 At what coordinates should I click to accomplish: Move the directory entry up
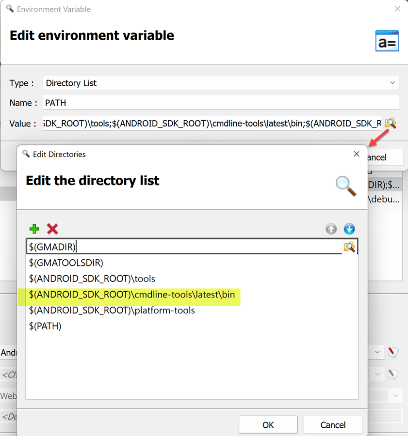tap(331, 229)
